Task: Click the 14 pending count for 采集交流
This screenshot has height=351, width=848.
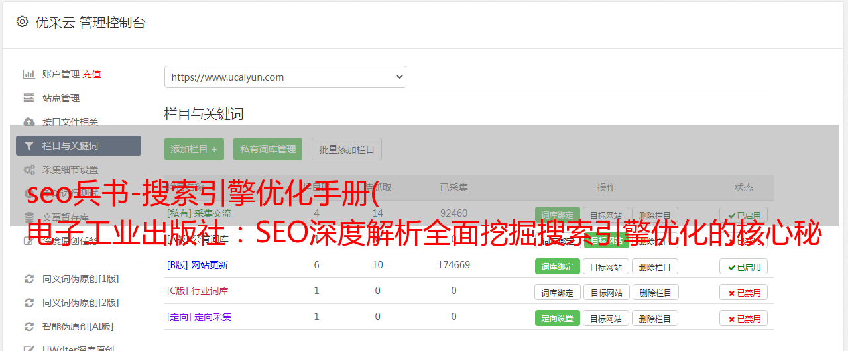Action: (x=378, y=213)
